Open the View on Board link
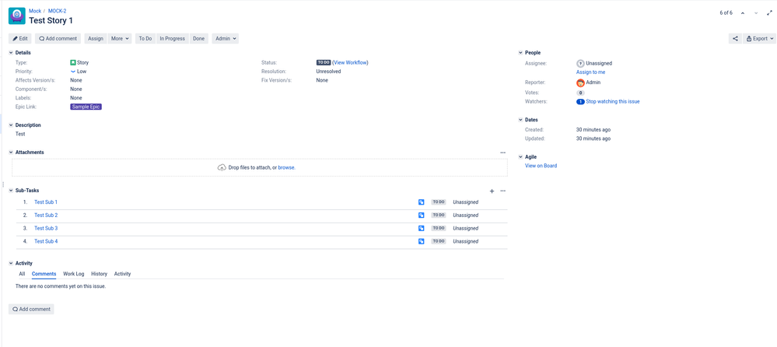 coord(541,166)
